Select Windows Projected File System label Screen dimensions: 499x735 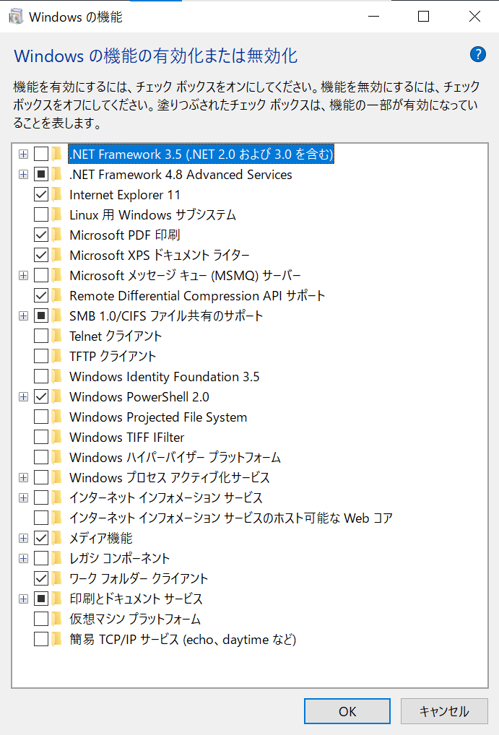(158, 417)
